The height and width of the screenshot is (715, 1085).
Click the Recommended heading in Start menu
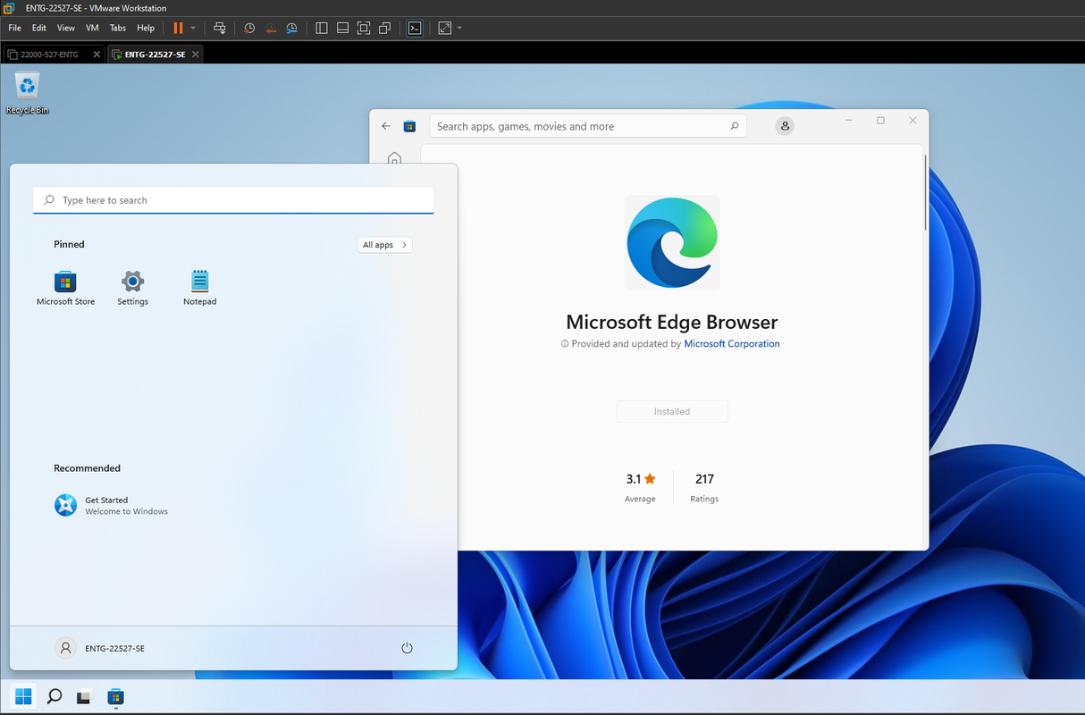tap(87, 468)
